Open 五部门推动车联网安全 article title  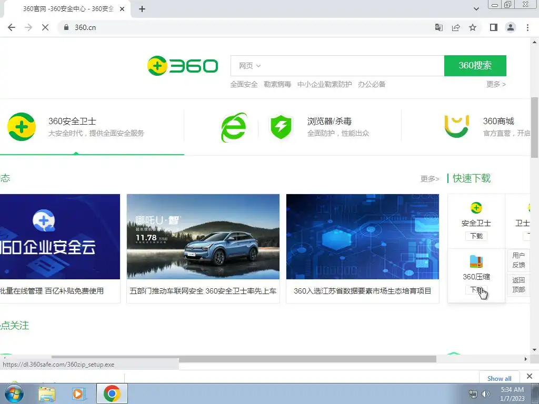coord(203,291)
